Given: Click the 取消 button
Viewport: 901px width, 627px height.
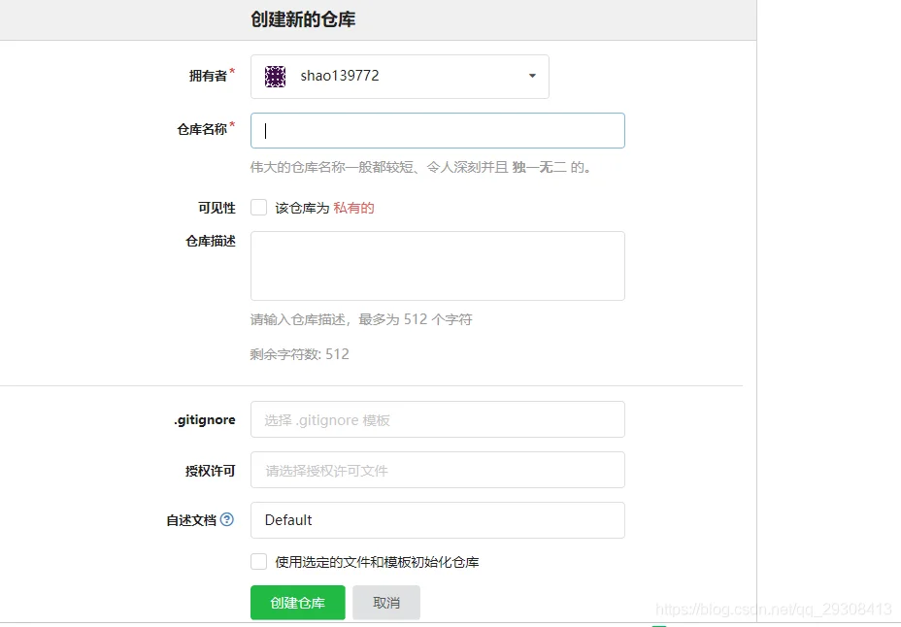Looking at the screenshot, I should point(386,603).
